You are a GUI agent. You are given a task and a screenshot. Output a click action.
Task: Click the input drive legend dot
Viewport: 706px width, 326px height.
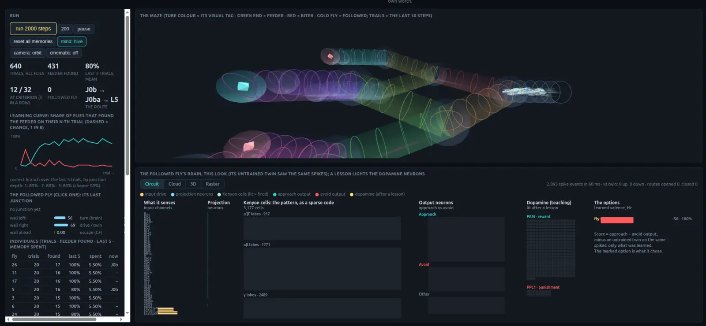(142, 194)
